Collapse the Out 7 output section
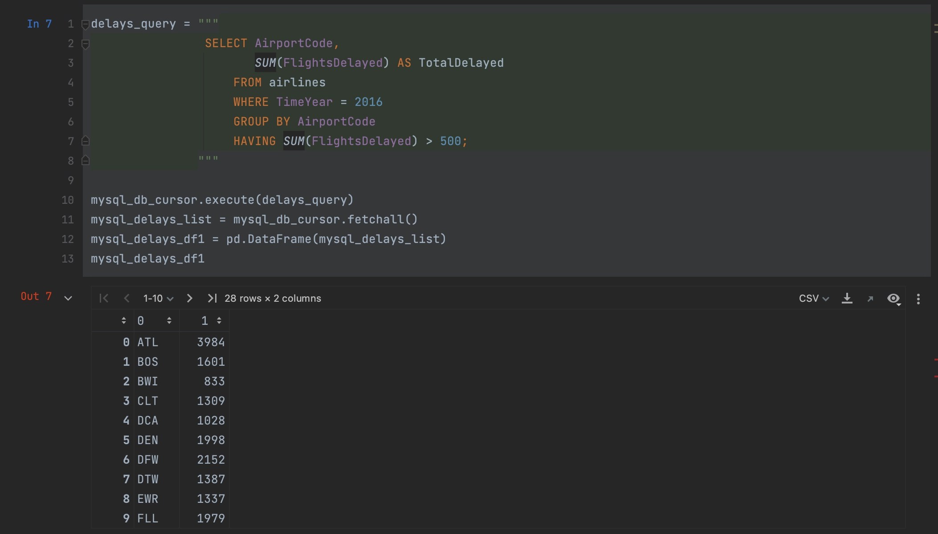 pyautogui.click(x=69, y=298)
